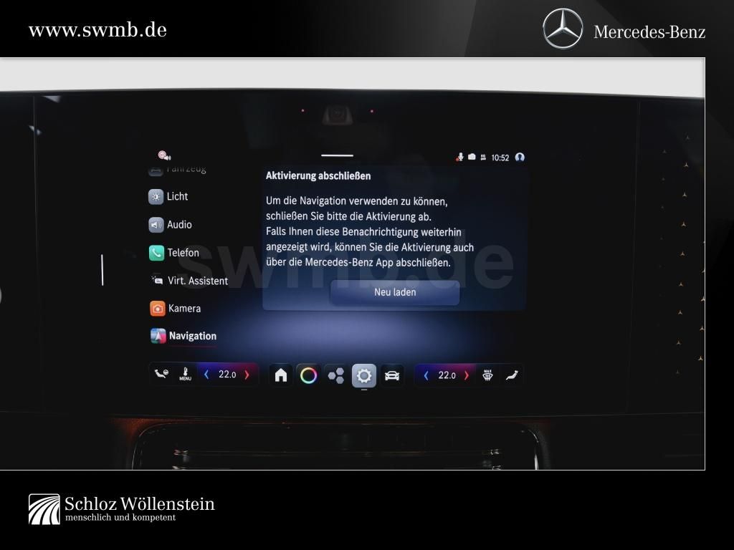Tap the left chevron beside driver temperature
This screenshot has width=734, height=550.
[206, 374]
